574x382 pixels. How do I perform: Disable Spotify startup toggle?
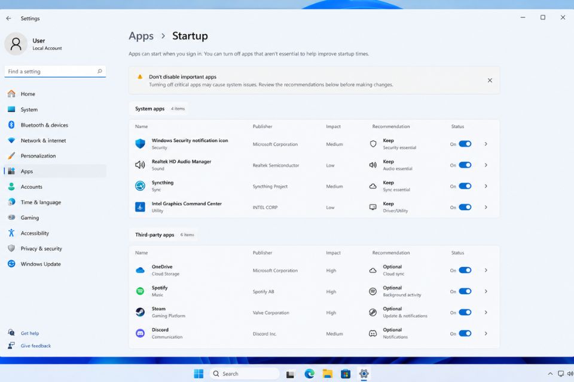465,291
